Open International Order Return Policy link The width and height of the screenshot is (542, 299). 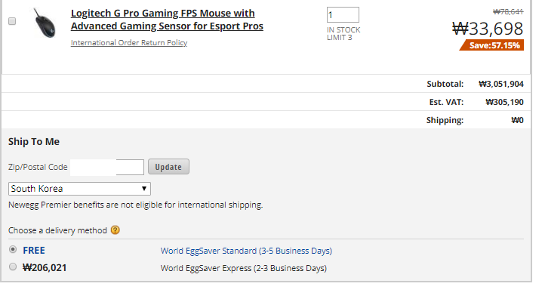coord(129,42)
